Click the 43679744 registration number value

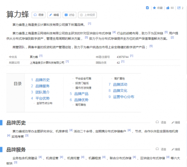tap(123, 57)
